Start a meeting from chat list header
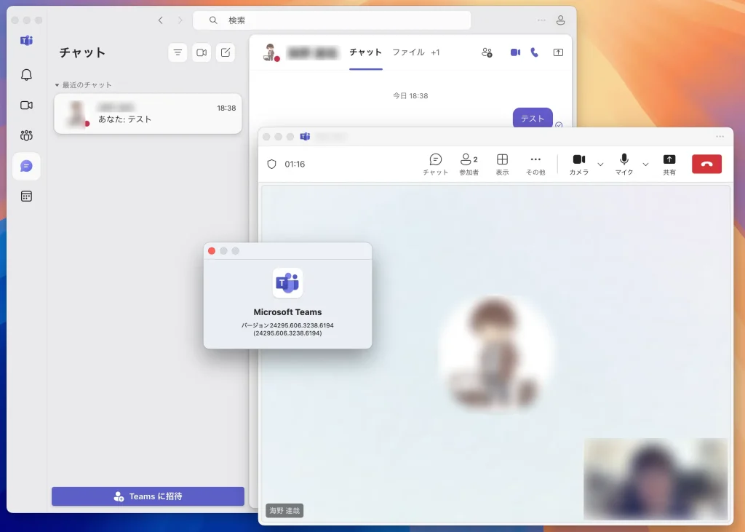Screen dimensions: 745x532 (x=202, y=52)
